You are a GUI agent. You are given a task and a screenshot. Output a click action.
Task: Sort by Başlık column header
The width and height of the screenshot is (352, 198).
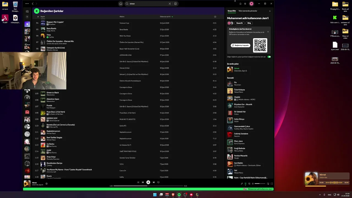click(x=43, y=17)
